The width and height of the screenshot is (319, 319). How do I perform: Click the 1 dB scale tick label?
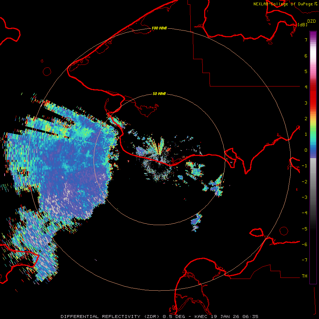coord(306,134)
